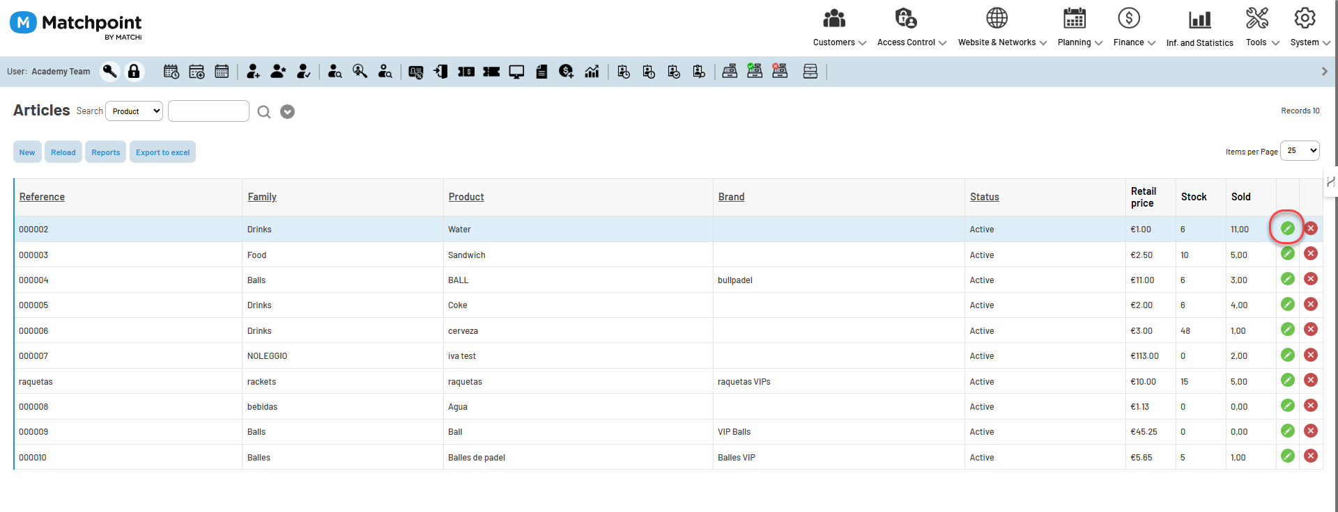Click the person with checkmark toolbar icon
The height and width of the screenshot is (512, 1338).
coord(303,71)
